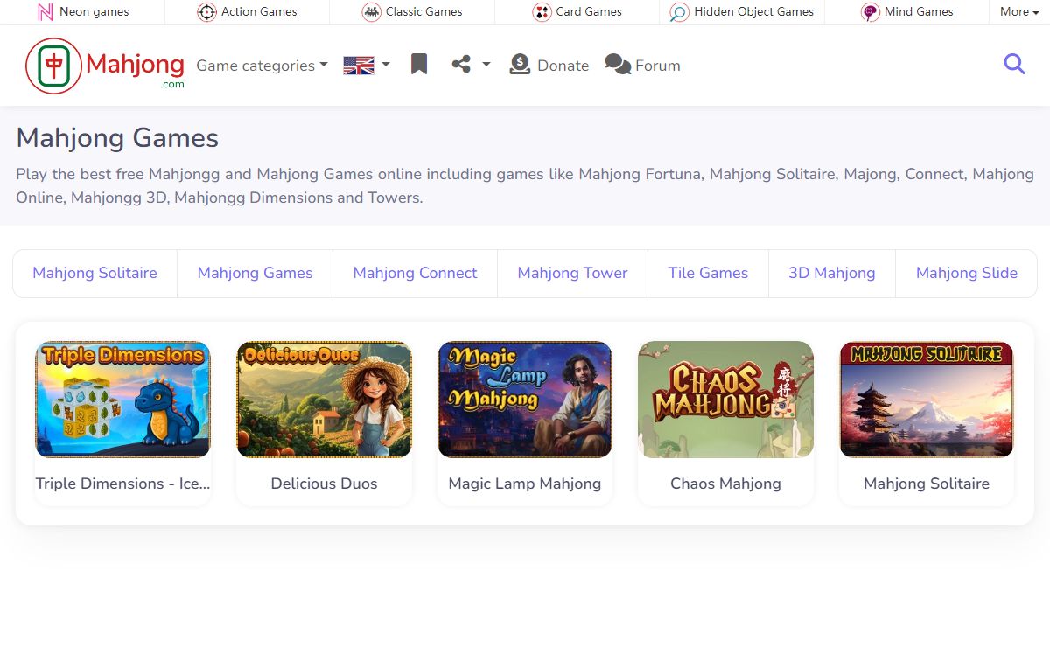Open the Game categories dropdown
The width and height of the screenshot is (1050, 647).
click(x=262, y=66)
